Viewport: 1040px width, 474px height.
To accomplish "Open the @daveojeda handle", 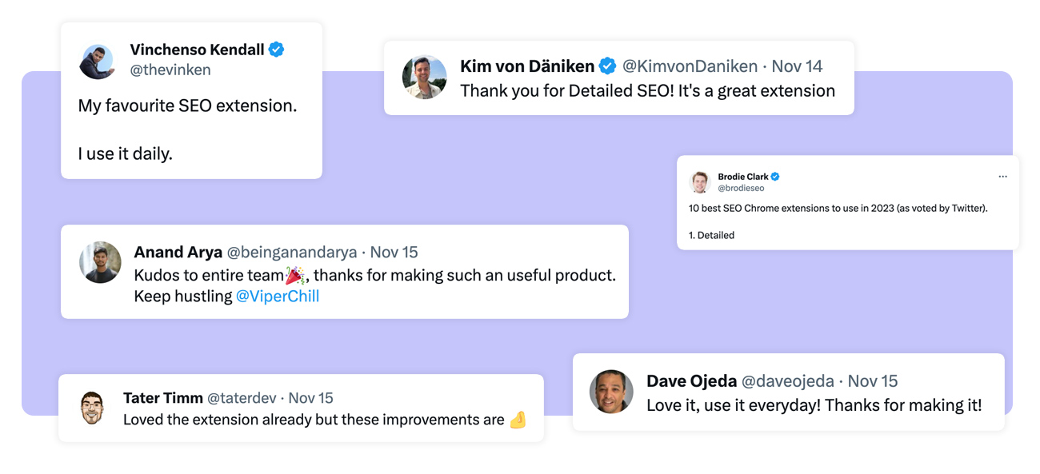I will (x=788, y=381).
